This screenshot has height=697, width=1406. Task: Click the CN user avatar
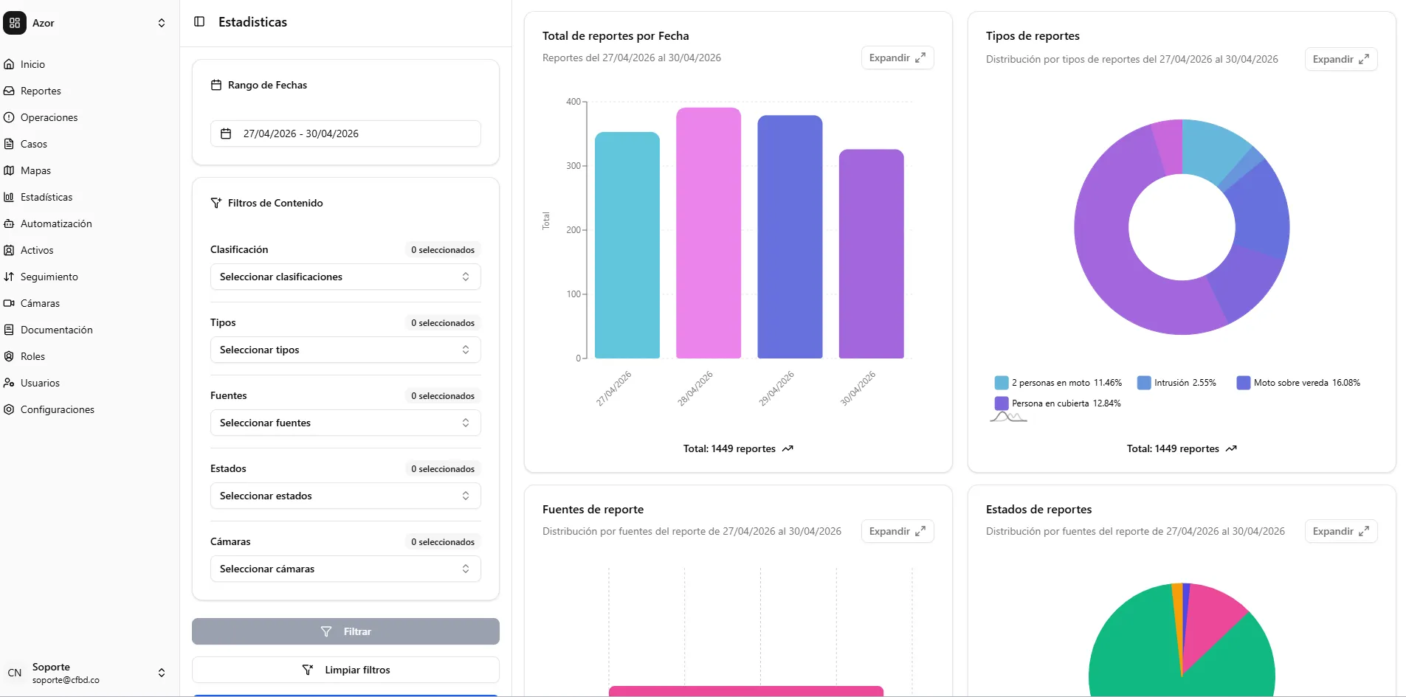point(15,673)
